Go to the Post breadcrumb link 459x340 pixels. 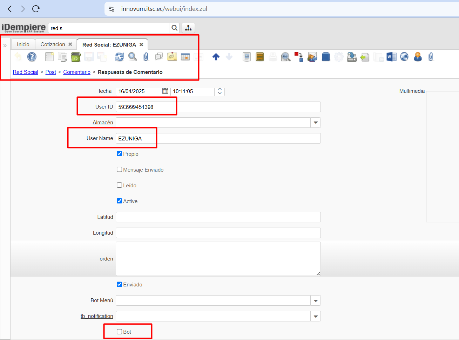pos(50,72)
